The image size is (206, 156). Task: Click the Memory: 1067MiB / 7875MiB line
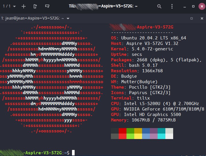(x=143, y=120)
